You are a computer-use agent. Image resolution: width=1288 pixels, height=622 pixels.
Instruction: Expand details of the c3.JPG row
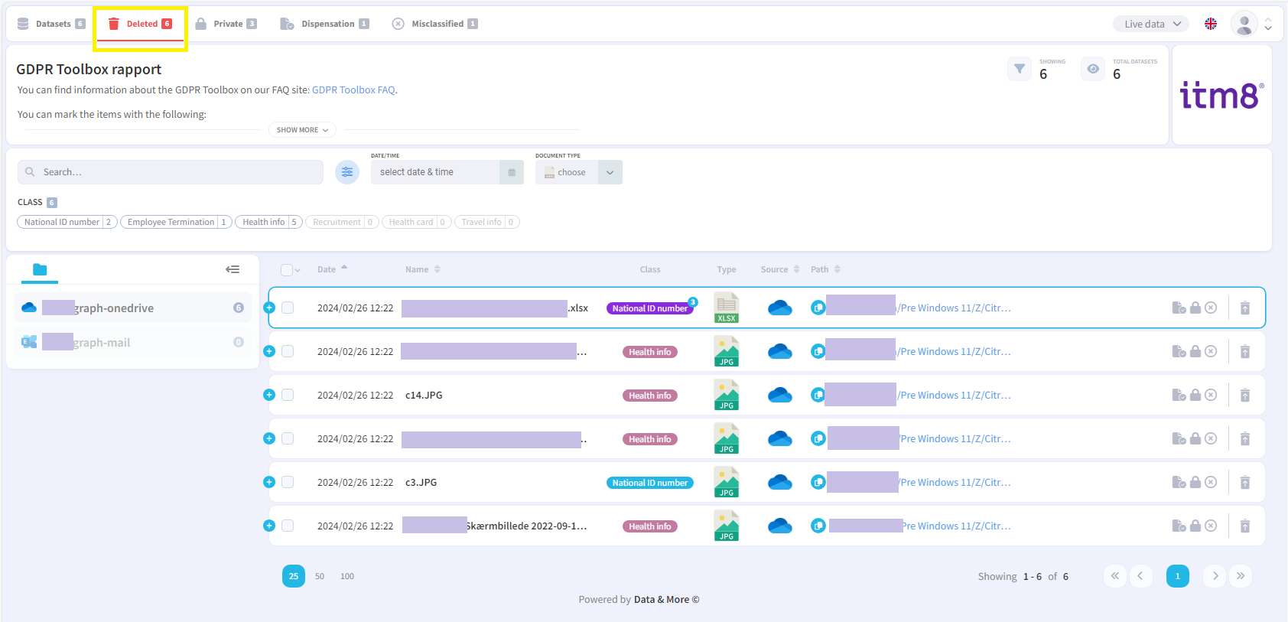tap(268, 482)
